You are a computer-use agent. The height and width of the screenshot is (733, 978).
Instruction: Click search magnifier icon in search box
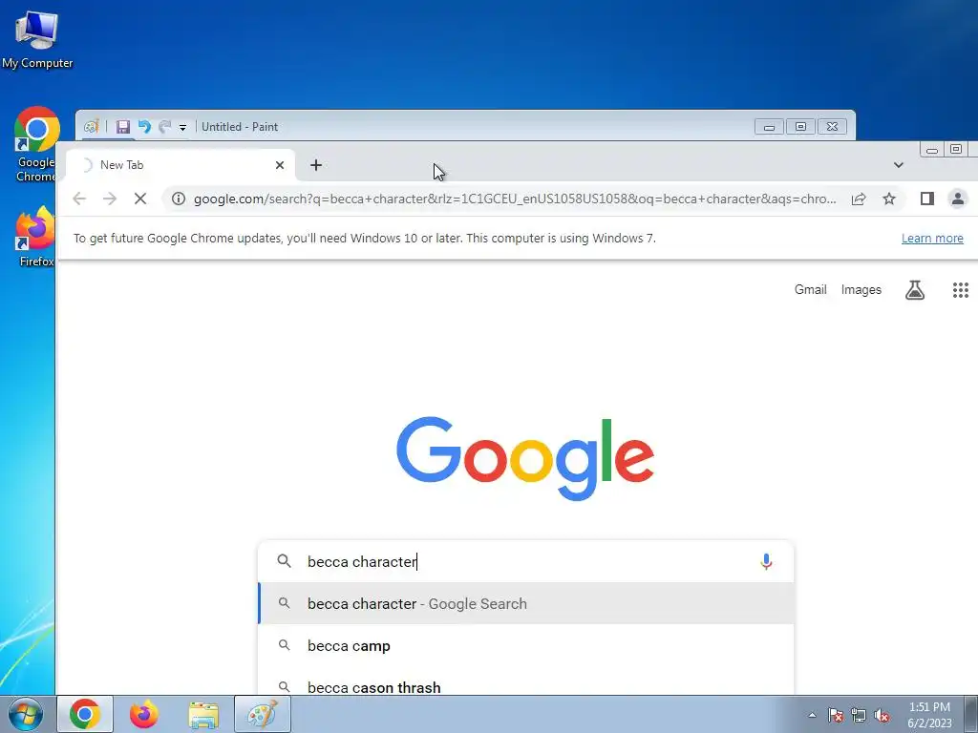point(284,561)
